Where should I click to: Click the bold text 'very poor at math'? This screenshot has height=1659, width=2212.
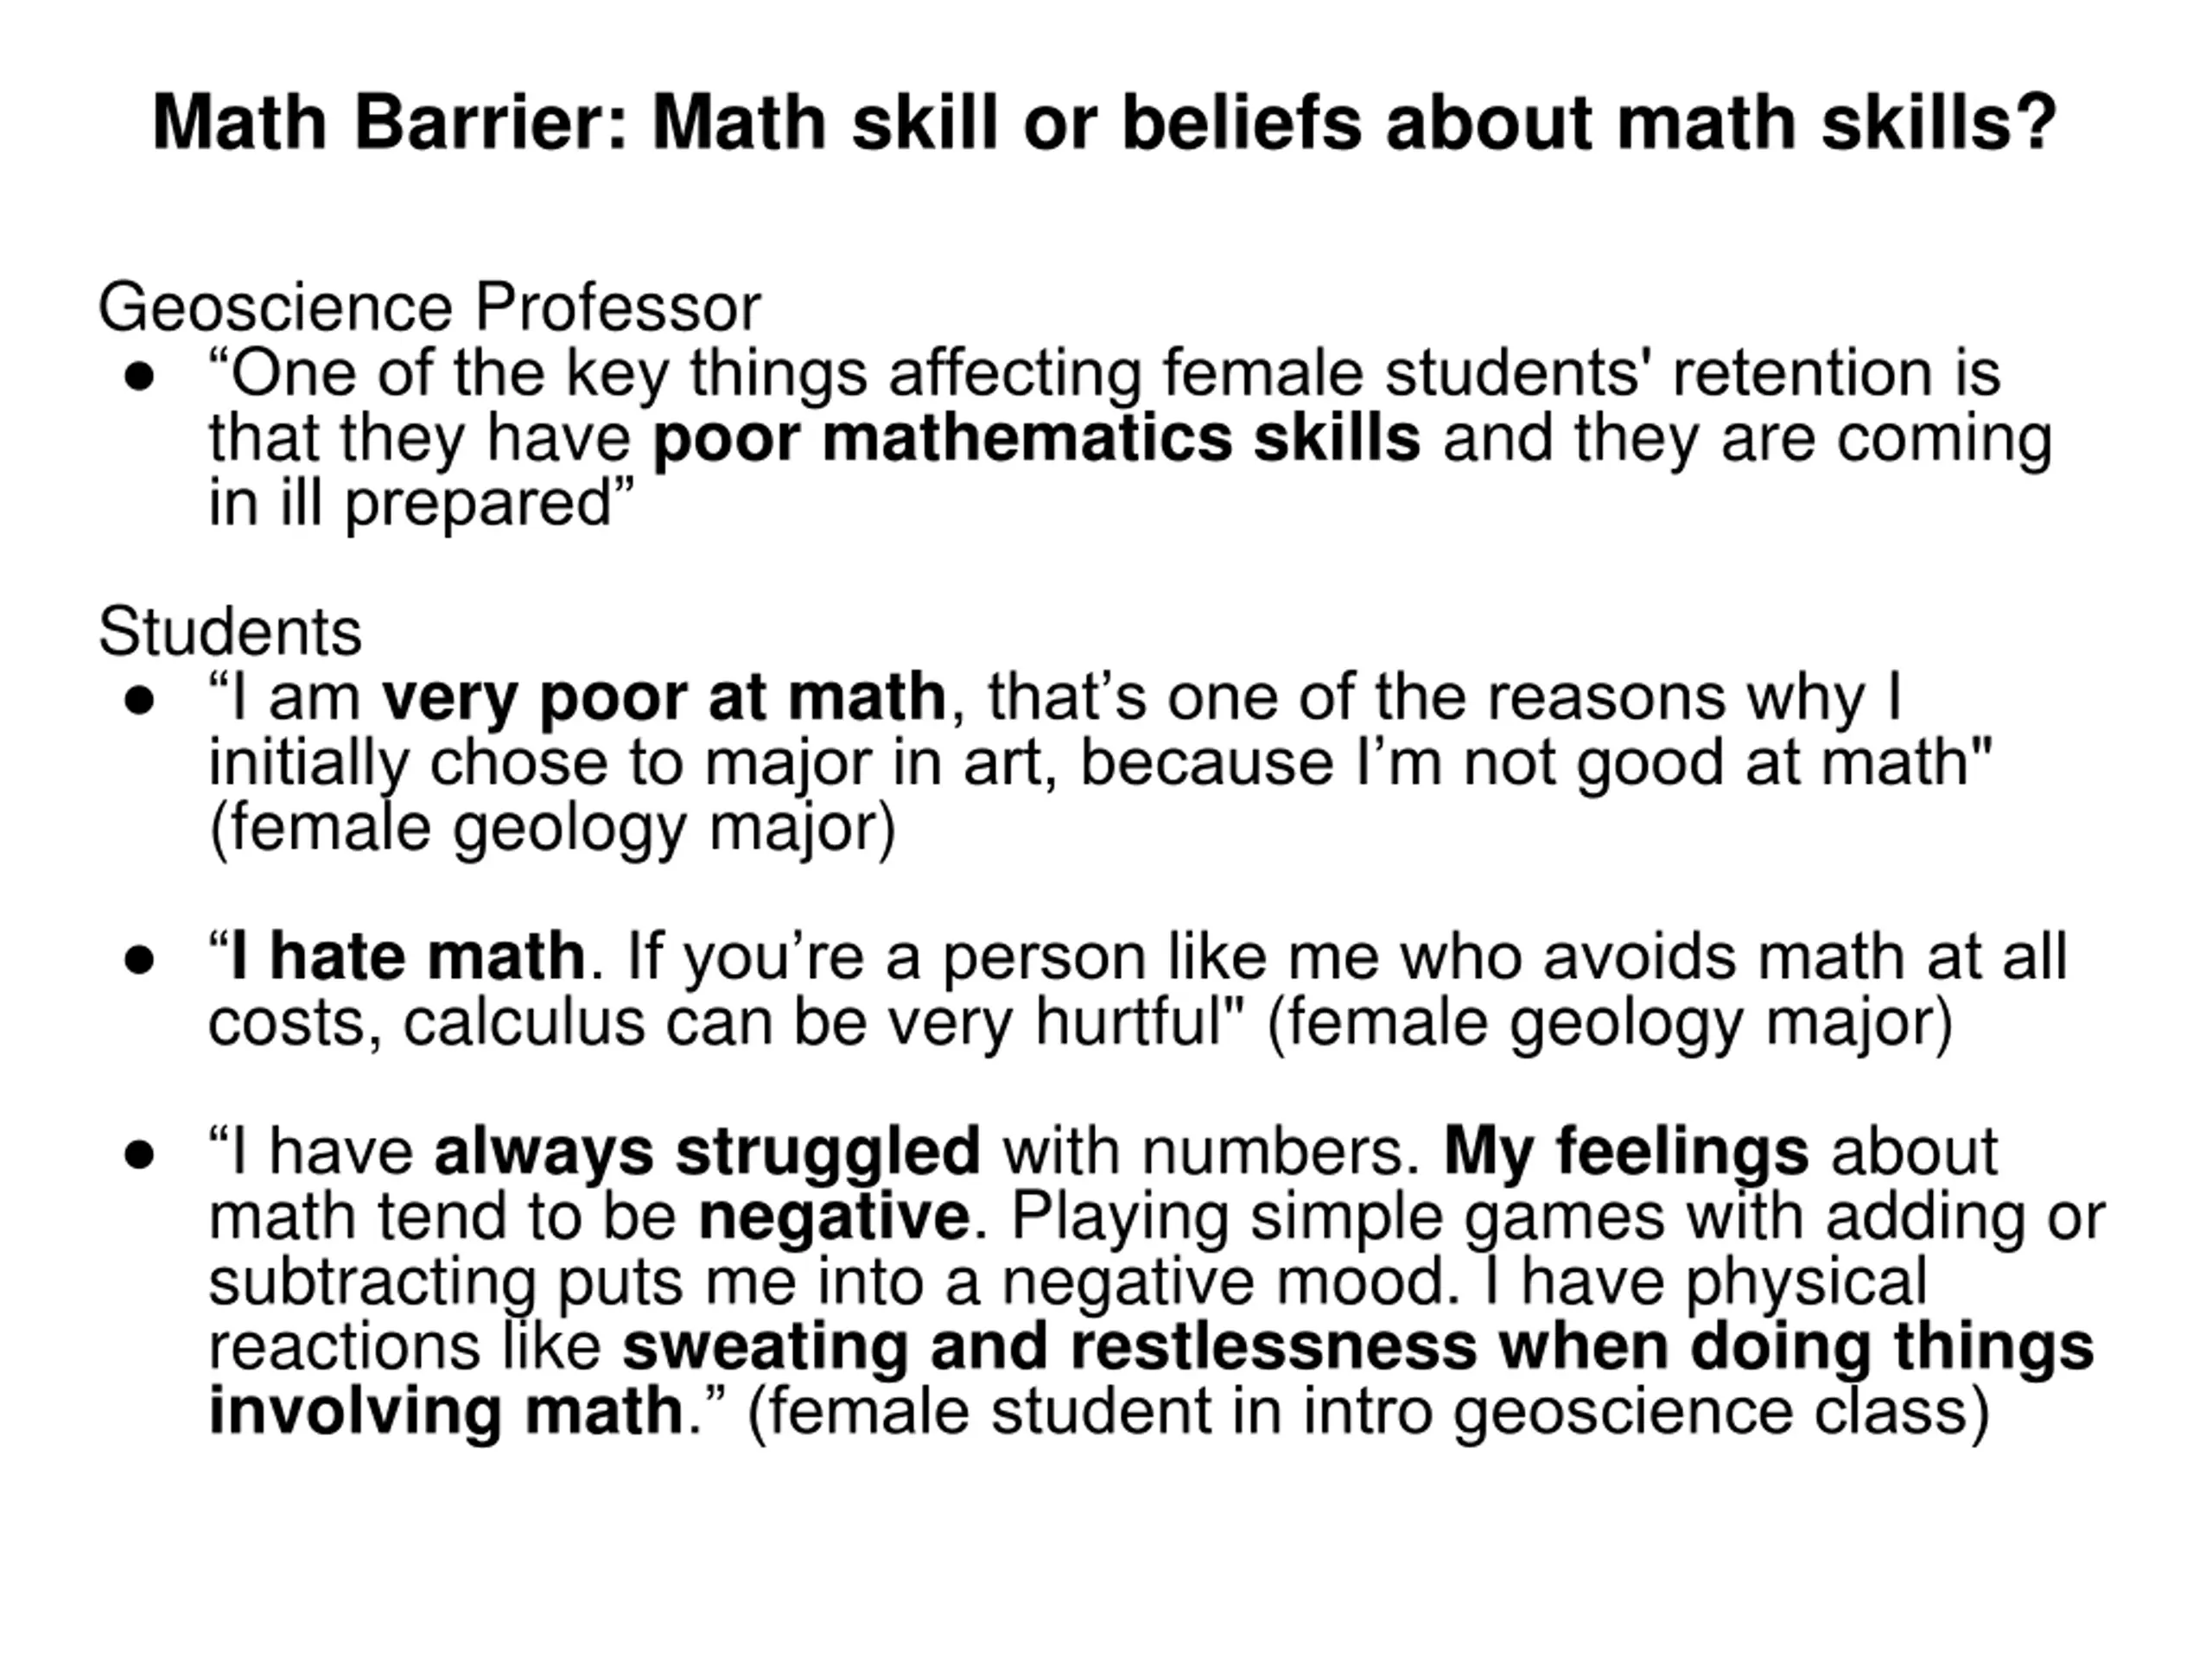click(x=664, y=698)
